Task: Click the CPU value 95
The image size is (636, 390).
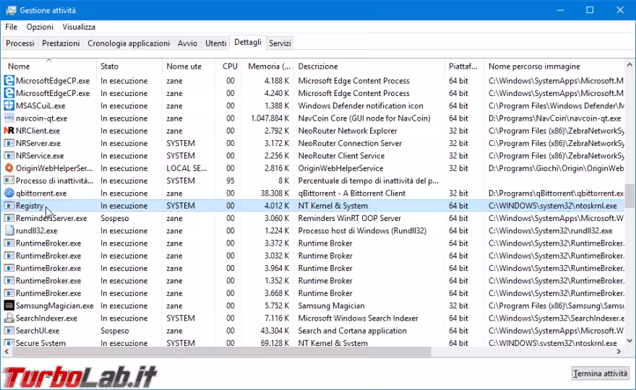Action: coord(230,181)
